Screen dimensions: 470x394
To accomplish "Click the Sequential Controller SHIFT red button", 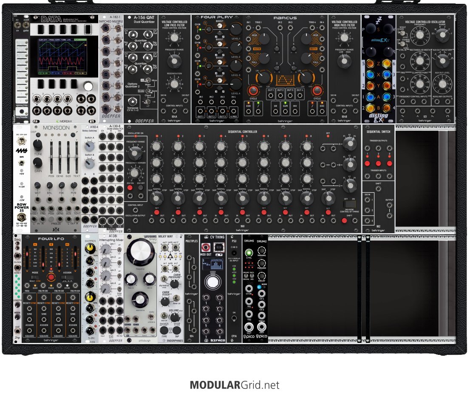I will tap(344, 220).
